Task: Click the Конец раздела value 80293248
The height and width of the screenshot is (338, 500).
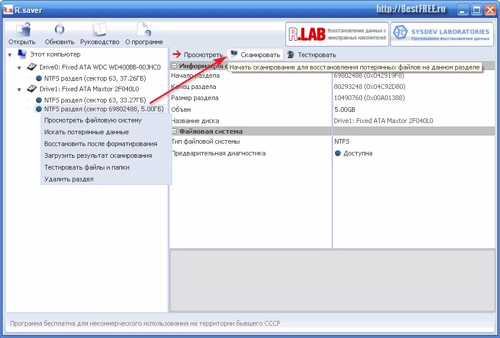Action: pos(370,87)
